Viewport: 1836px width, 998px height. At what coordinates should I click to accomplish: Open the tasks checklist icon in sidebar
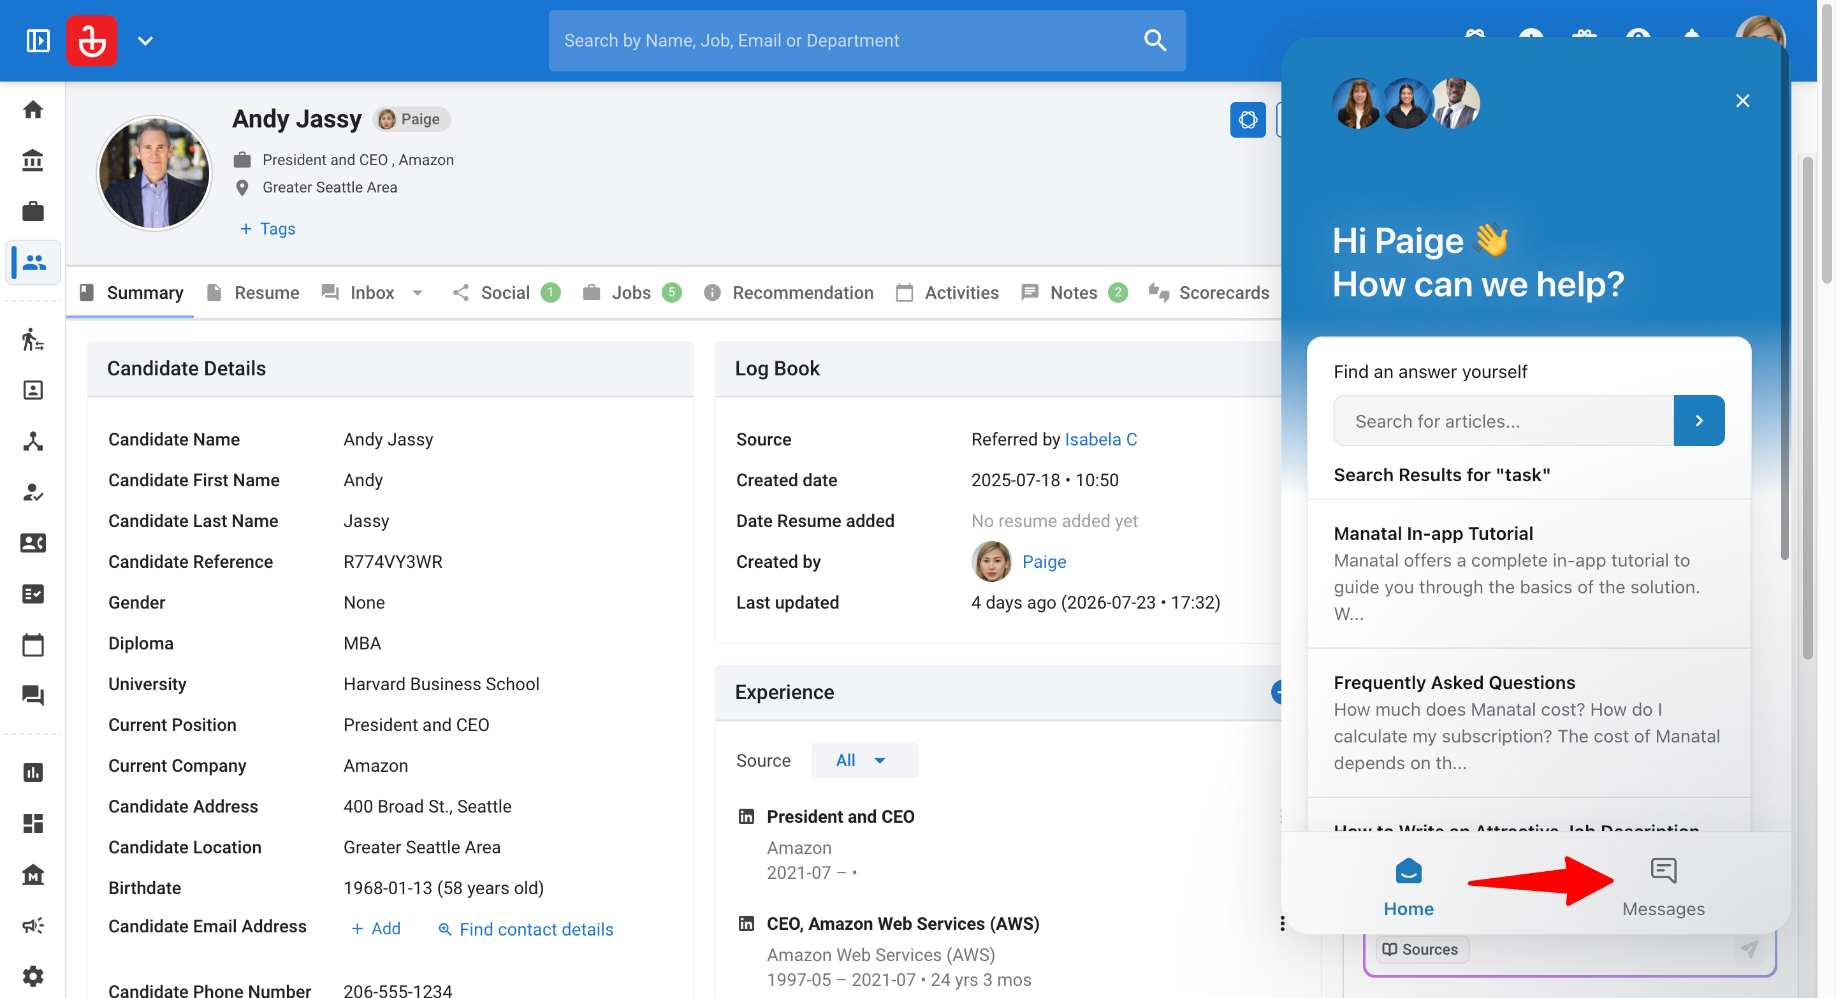coord(33,594)
